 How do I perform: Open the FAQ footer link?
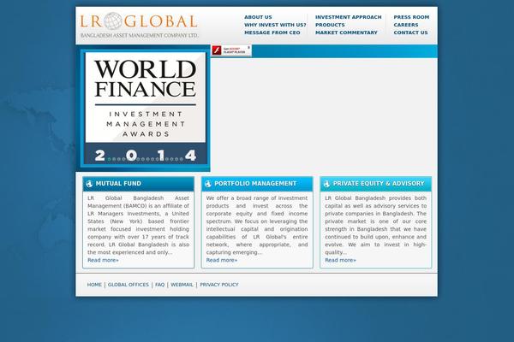(159, 285)
